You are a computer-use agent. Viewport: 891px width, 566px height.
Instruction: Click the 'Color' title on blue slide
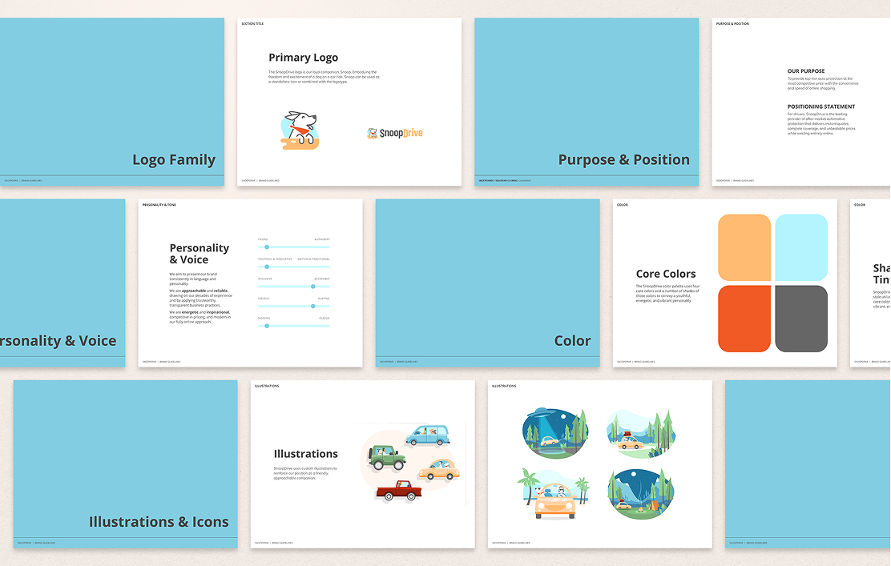click(572, 340)
